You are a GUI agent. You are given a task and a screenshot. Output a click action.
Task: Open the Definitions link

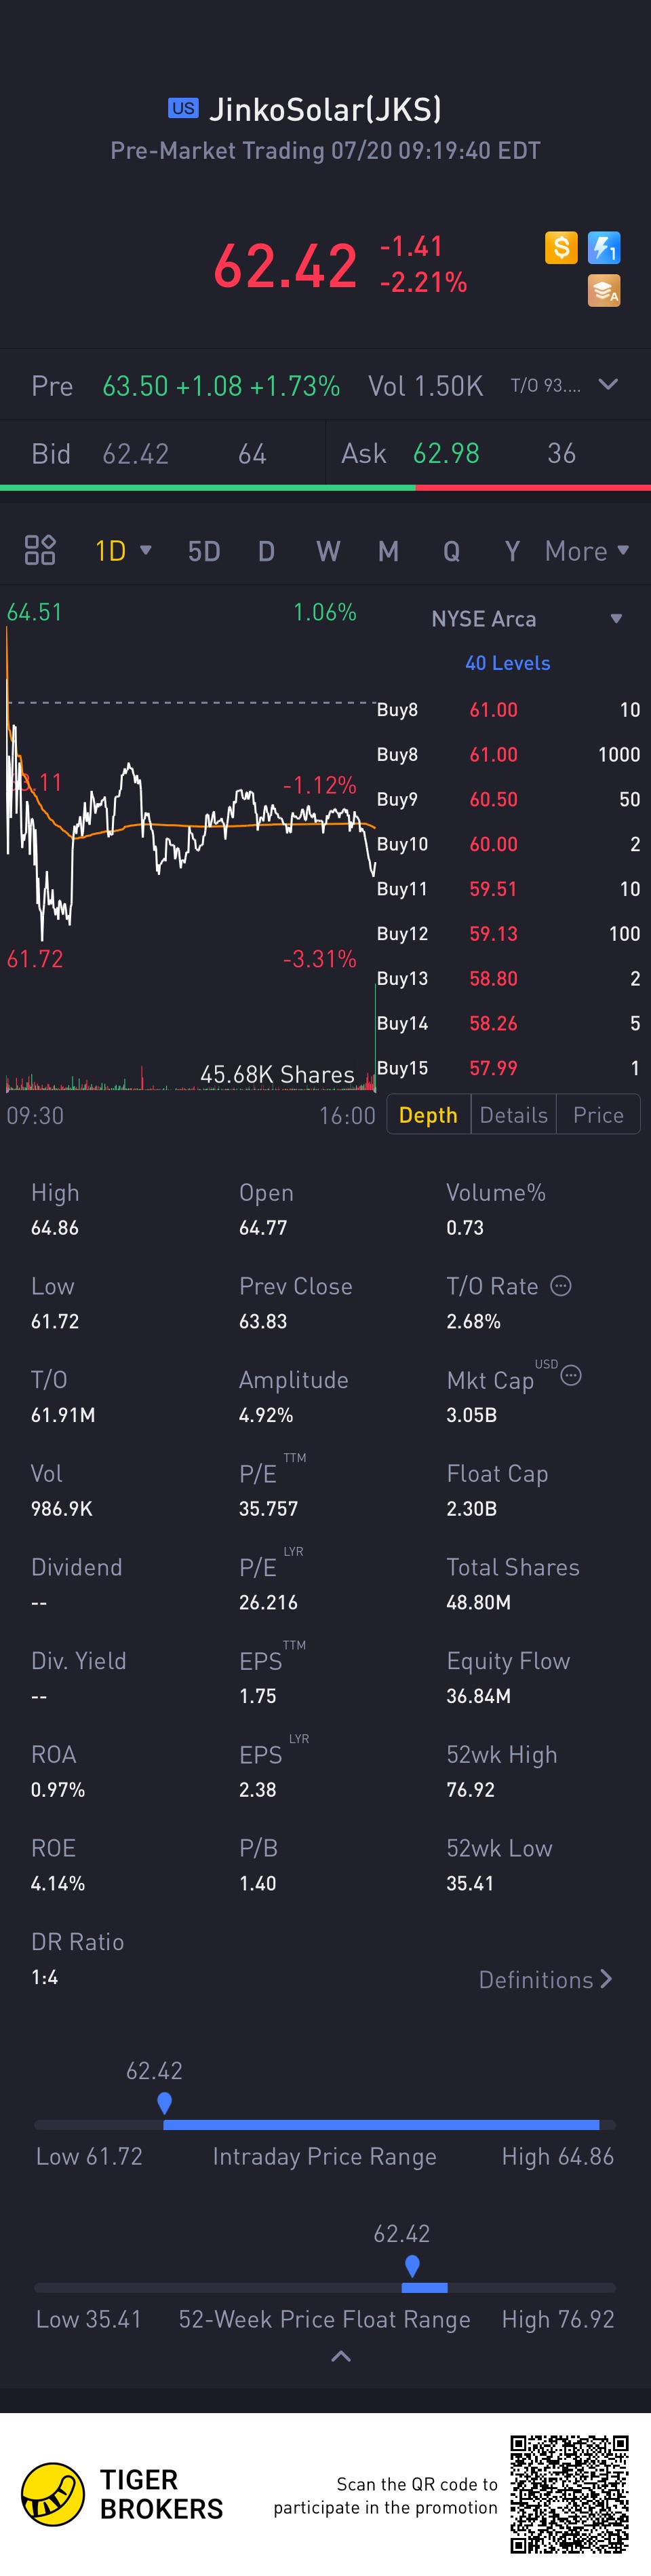pyautogui.click(x=545, y=1980)
